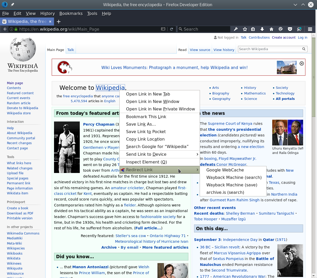Click the Log in link
The height and width of the screenshot is (278, 317).
point(303,37)
